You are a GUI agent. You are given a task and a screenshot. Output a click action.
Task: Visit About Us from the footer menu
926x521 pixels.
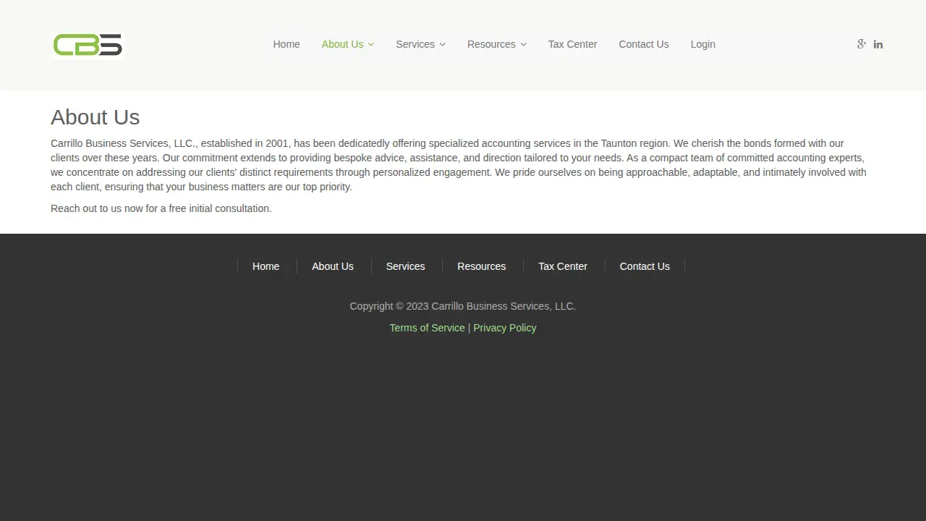333,266
